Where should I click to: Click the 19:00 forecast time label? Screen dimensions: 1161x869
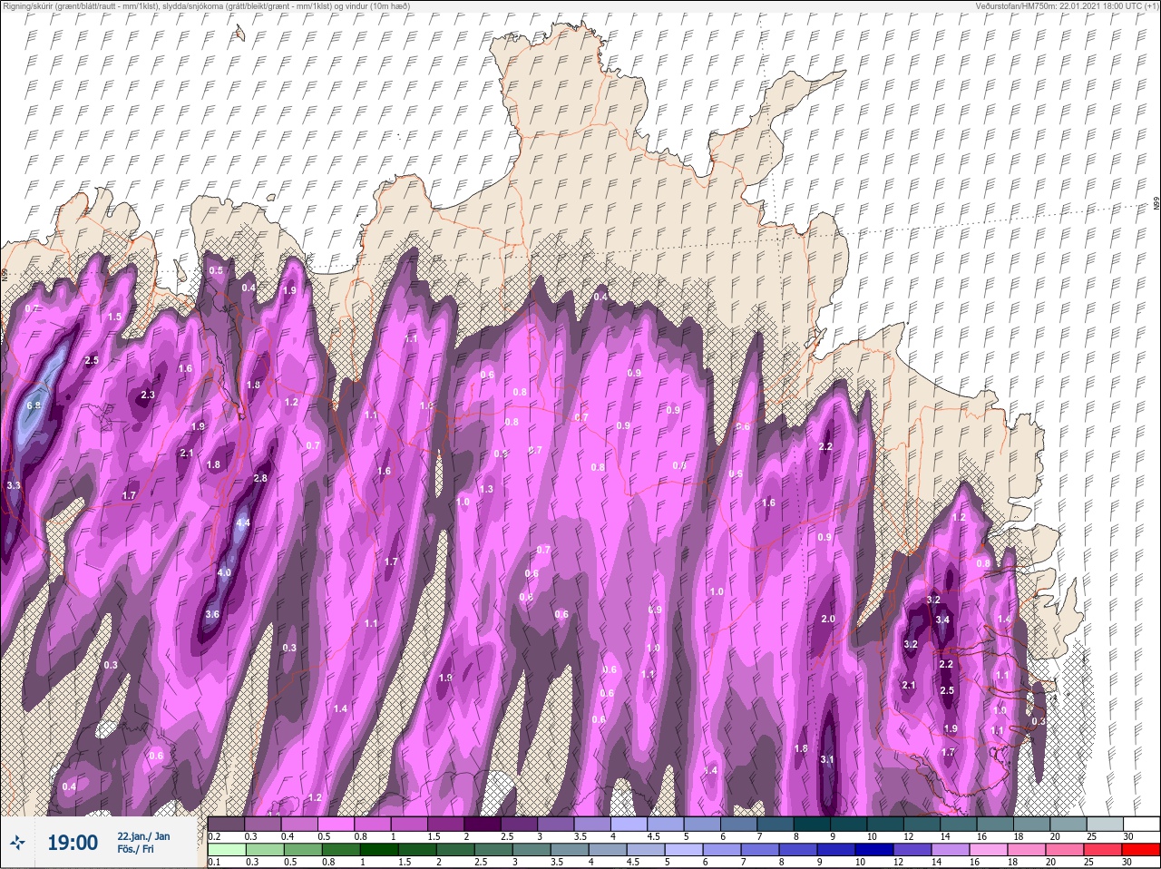(73, 844)
